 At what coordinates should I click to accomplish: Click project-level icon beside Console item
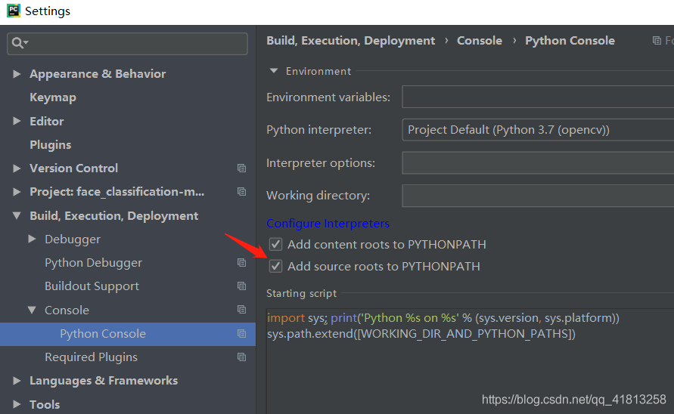[241, 310]
